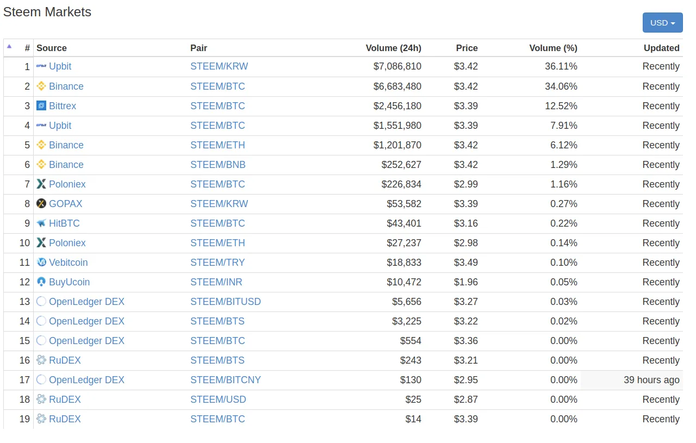Open the OpenLedger DEX link in row 13
Image resolution: width=696 pixels, height=443 pixels.
[87, 301]
